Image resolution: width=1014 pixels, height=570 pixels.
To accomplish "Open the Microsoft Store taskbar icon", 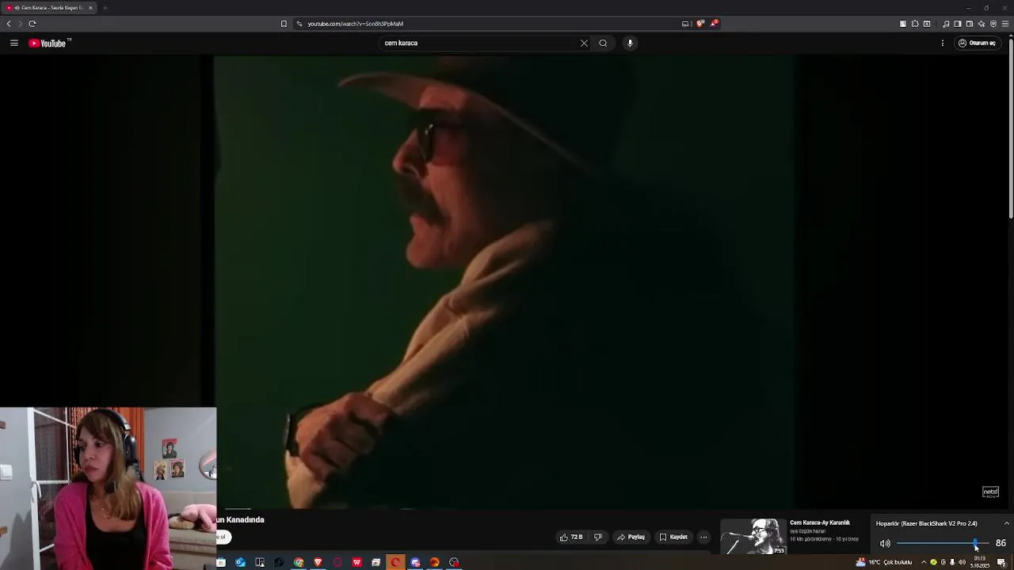I will tap(221, 562).
